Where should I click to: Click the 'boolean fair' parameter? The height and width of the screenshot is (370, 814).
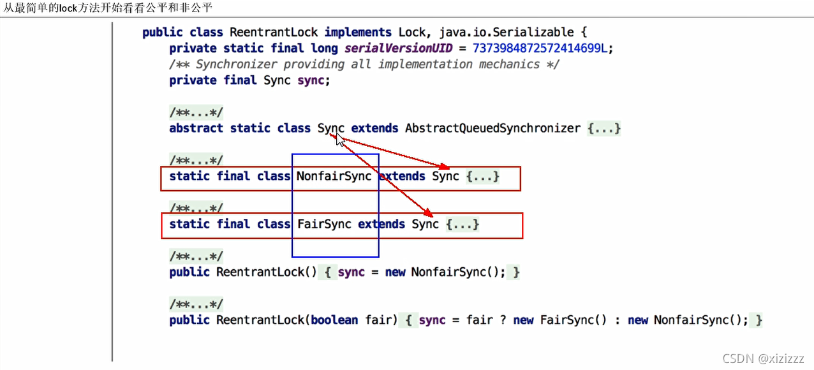(350, 320)
